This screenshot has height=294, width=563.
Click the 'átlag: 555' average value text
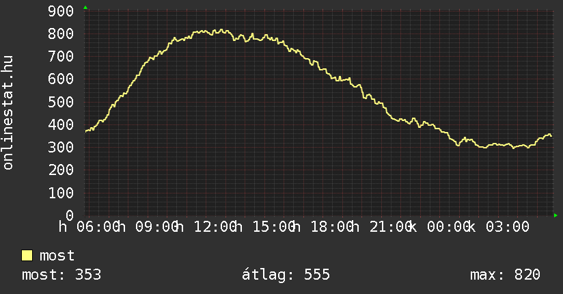[286, 275]
